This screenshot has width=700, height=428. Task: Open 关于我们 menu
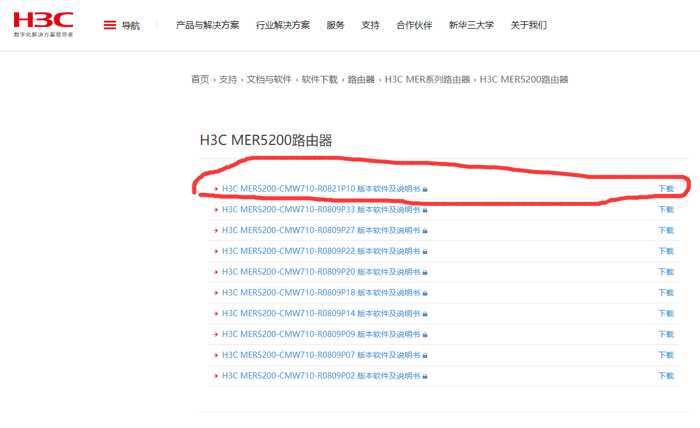click(x=529, y=25)
